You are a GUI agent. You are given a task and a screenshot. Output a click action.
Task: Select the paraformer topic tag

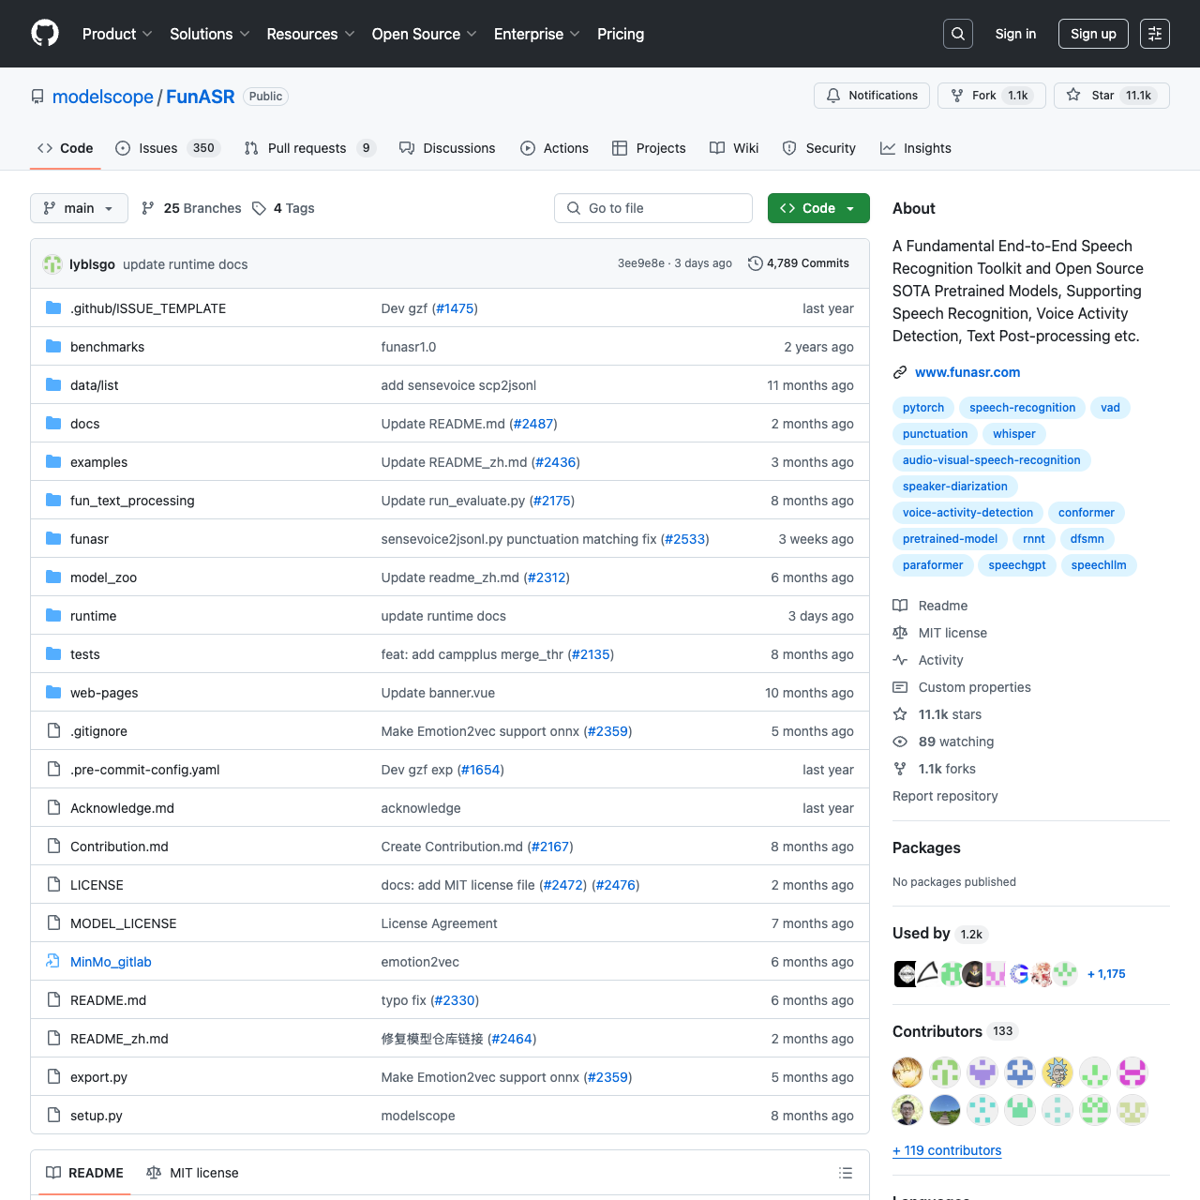933,565
